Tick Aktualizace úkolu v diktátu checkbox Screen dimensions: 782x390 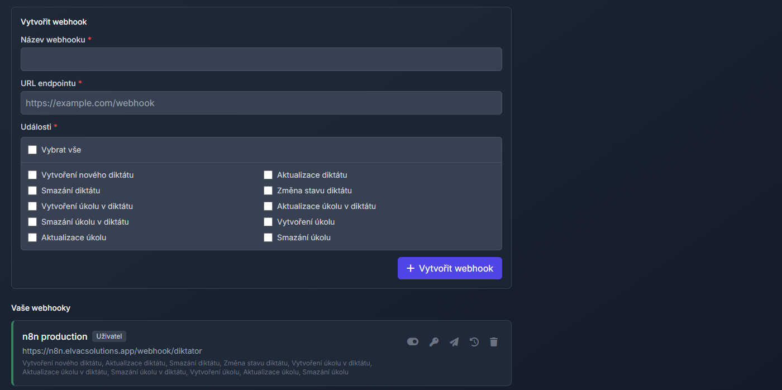tap(268, 206)
